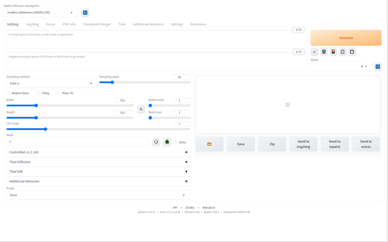
Task: Save current prompt as style using the floppy disk icon
Action: 352,52
